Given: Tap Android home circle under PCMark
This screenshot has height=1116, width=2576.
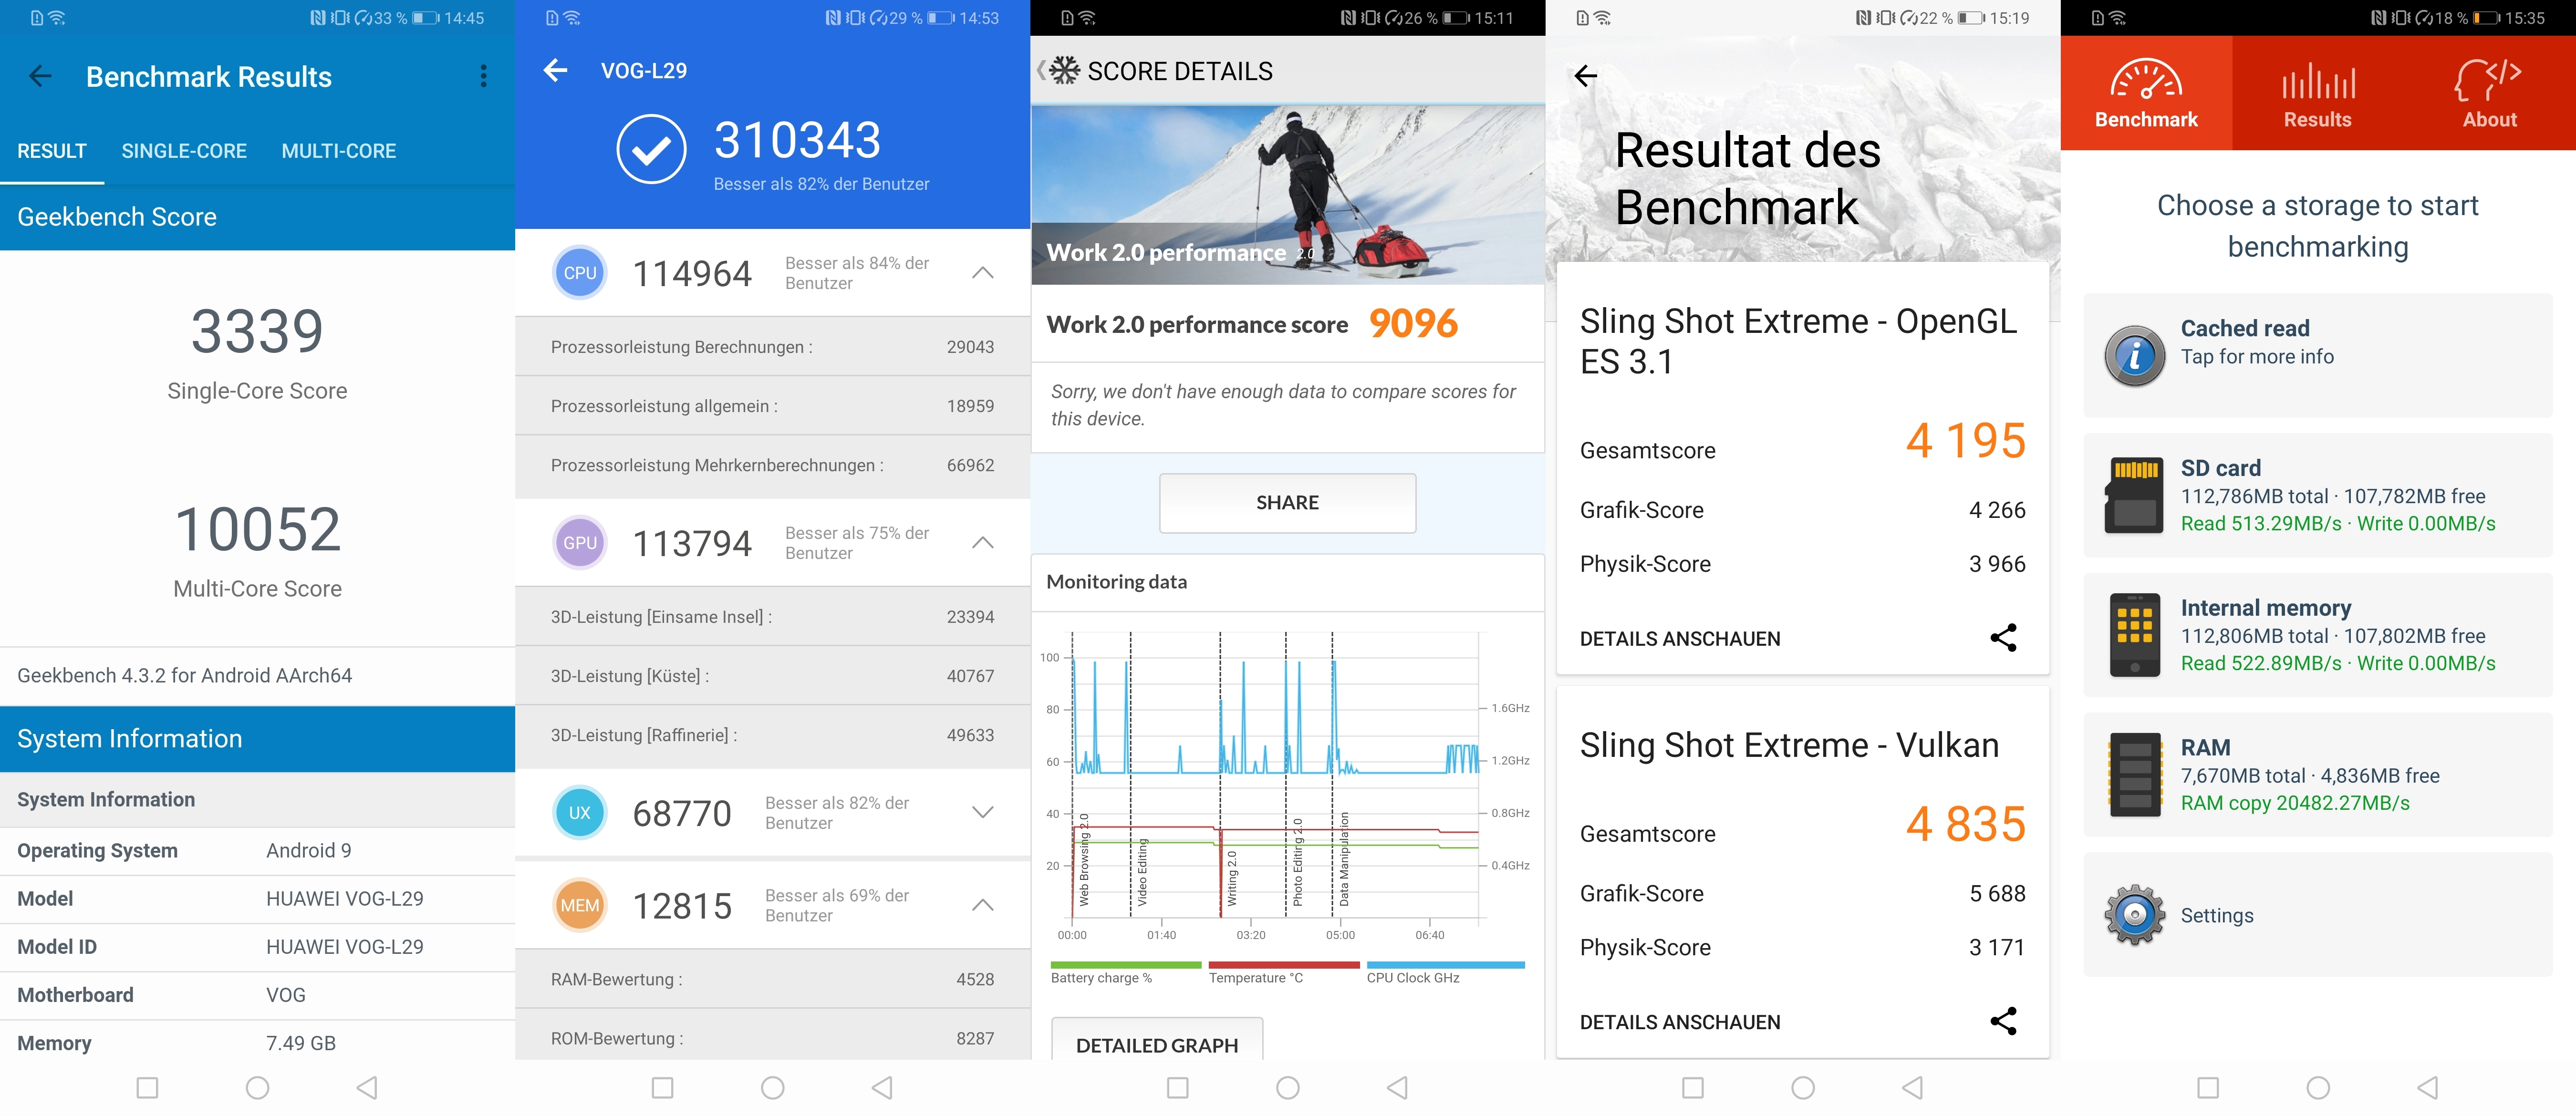Looking at the screenshot, I should pos(1288,1087).
